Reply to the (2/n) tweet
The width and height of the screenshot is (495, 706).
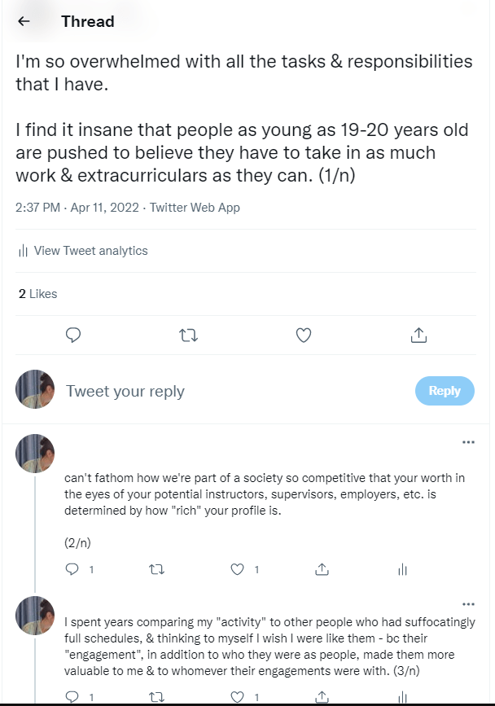pyautogui.click(x=72, y=570)
